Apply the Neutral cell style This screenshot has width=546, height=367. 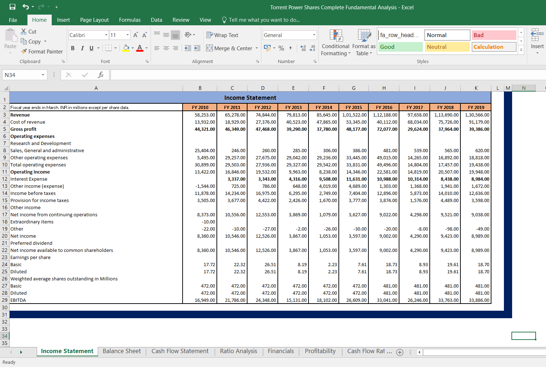pos(447,47)
